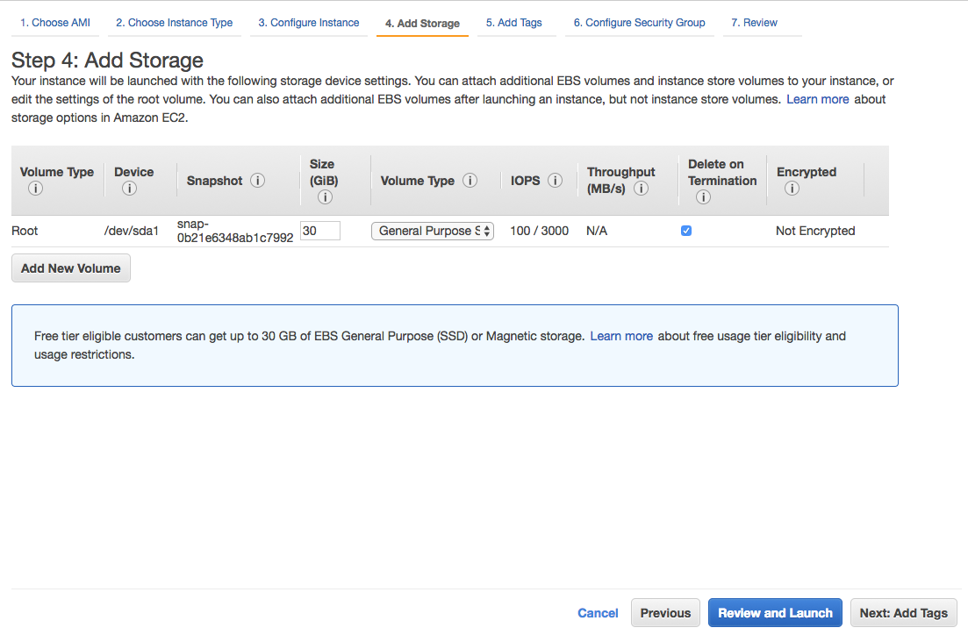
Task: Switch to 2. Choose Instance Type tab
Action: [x=174, y=23]
